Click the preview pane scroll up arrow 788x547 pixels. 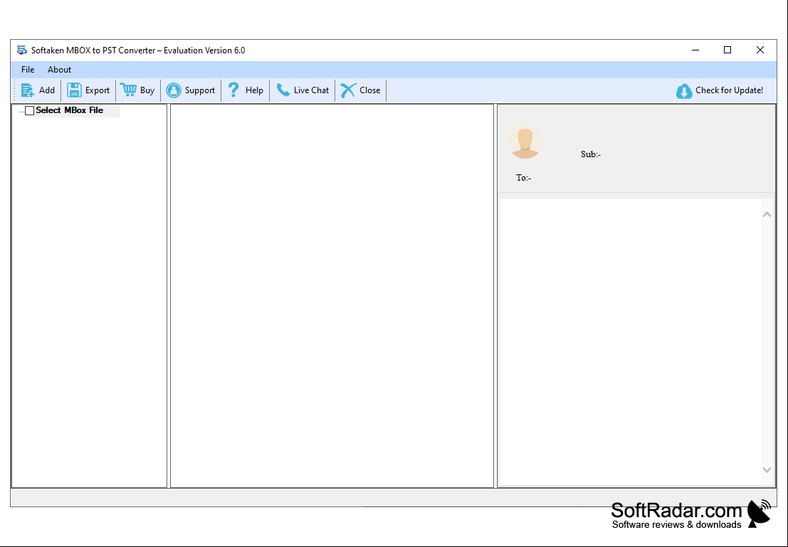point(767,215)
